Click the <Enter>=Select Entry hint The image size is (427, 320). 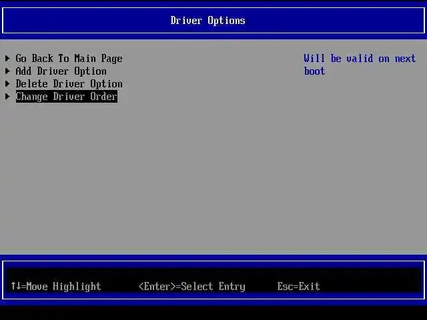[x=192, y=286]
